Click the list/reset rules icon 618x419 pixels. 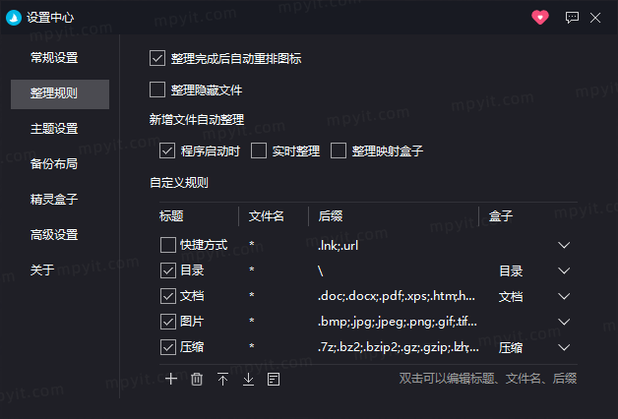tap(274, 379)
